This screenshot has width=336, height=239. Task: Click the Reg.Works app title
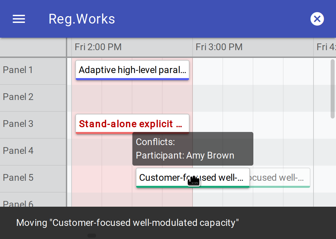(x=82, y=19)
